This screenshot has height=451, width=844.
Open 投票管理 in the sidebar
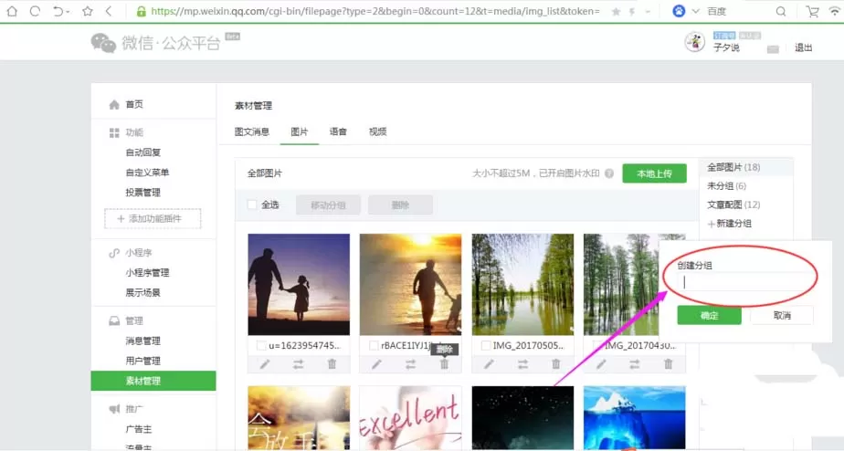pos(142,192)
